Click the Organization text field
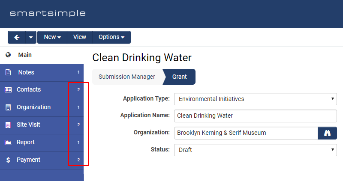This screenshot has width=343, height=181. coord(245,133)
